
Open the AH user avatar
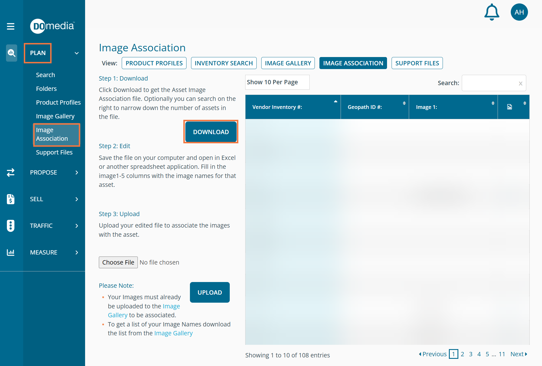pos(519,12)
